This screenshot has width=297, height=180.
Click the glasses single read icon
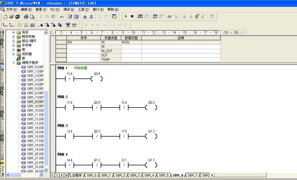point(170,17)
